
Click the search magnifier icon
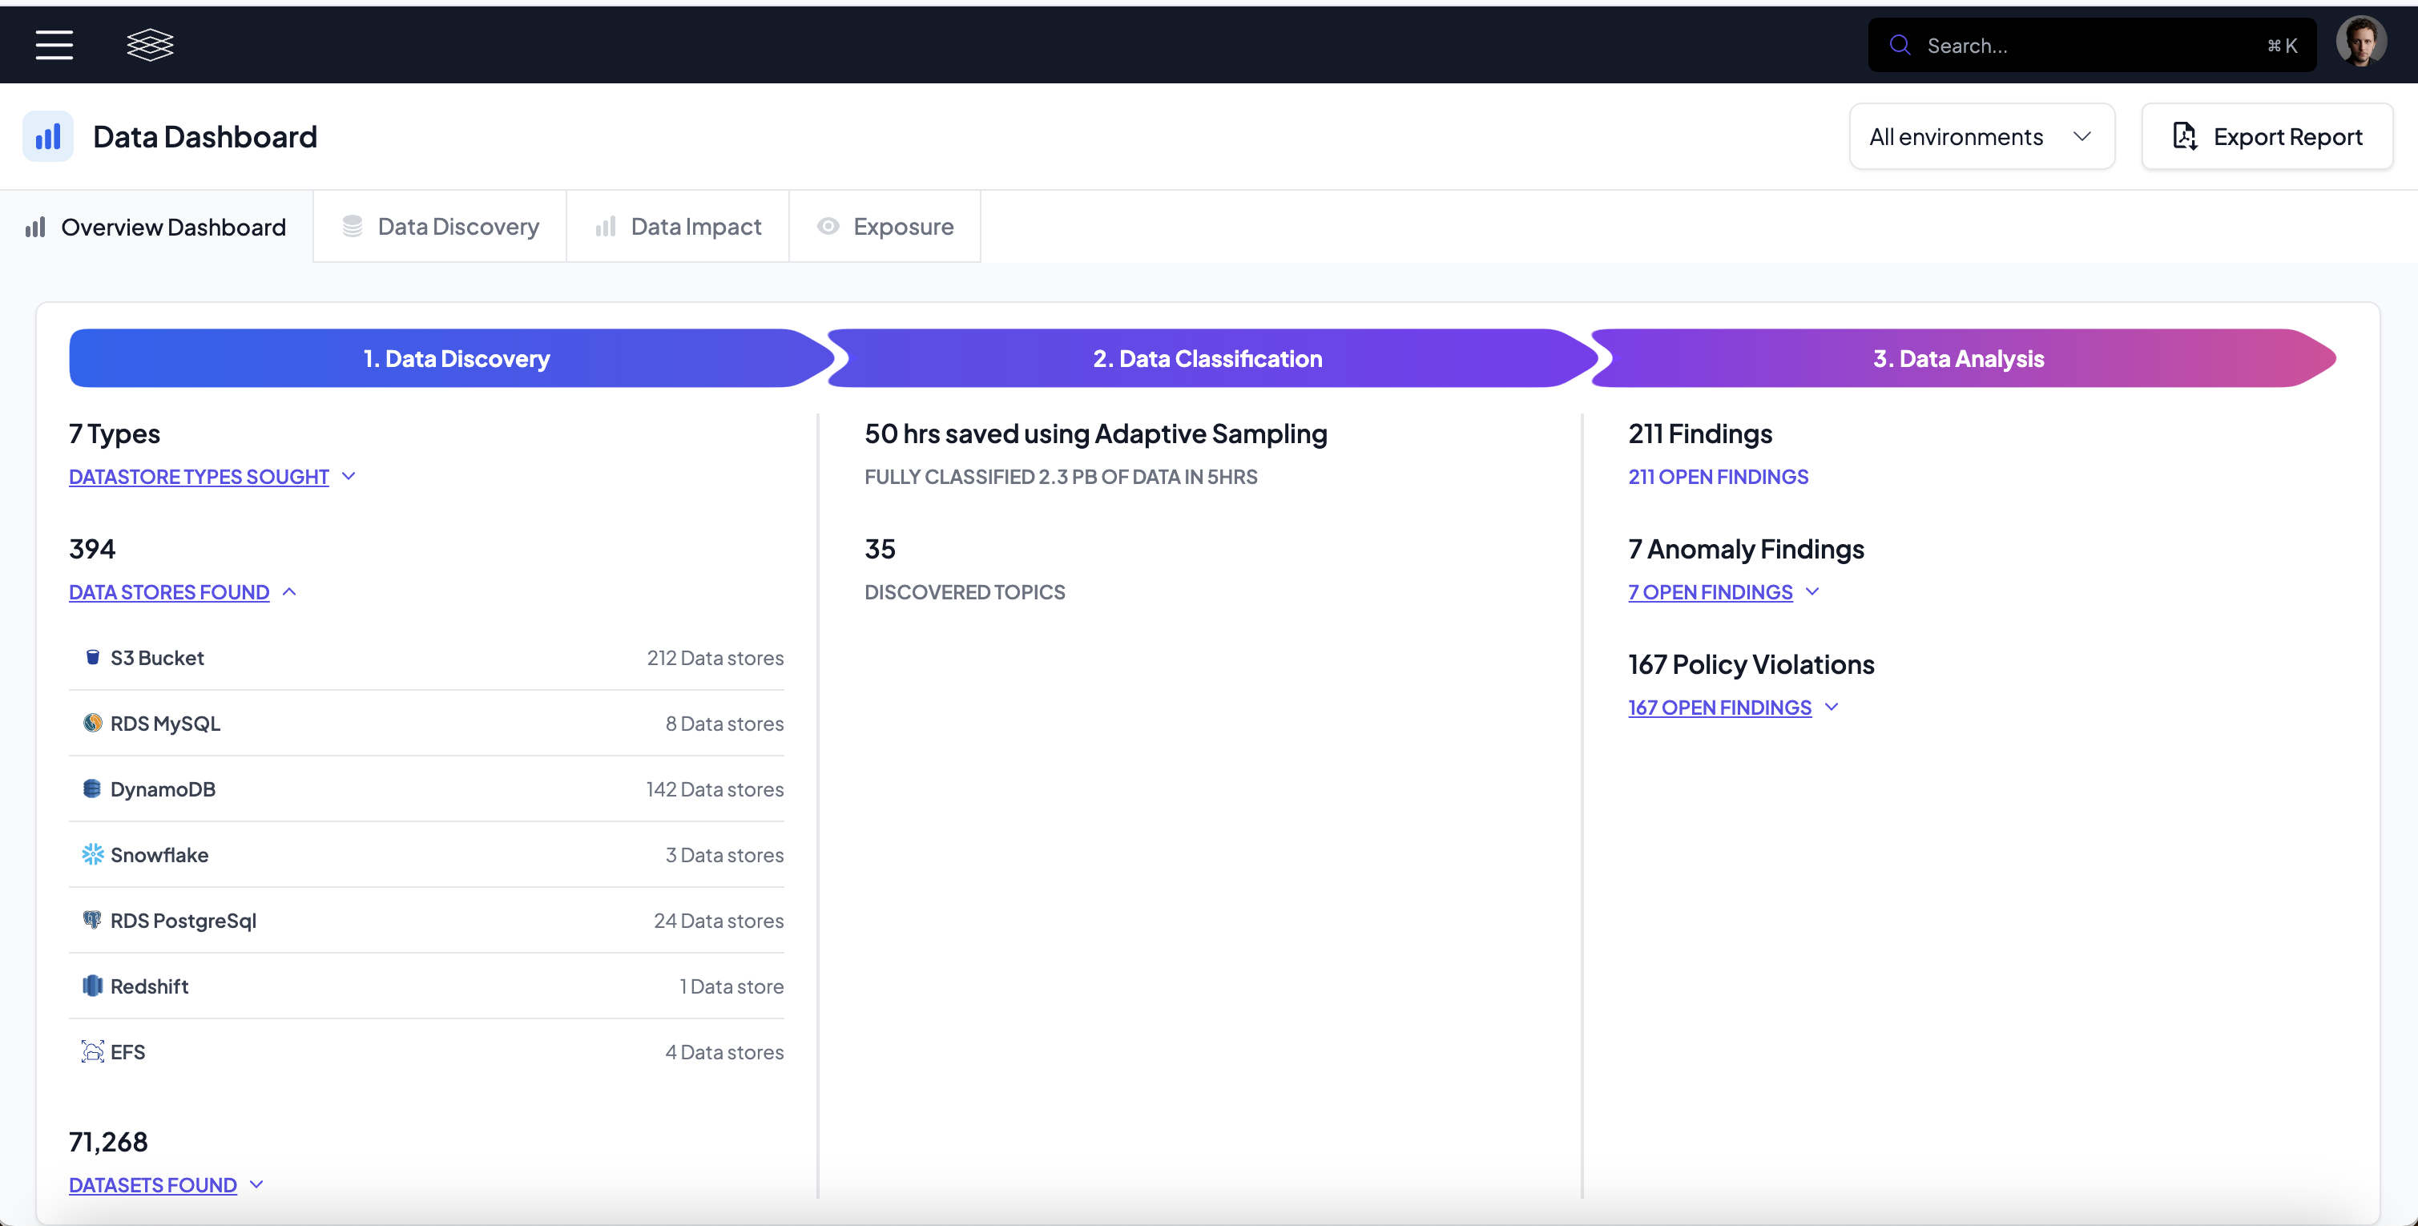pyautogui.click(x=1900, y=45)
